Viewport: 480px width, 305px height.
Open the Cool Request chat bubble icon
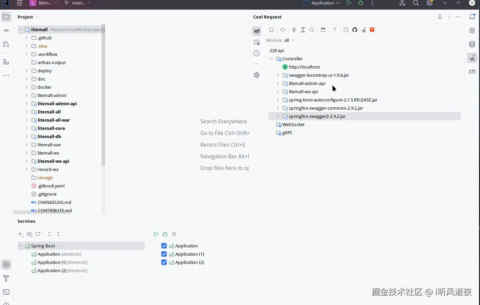[x=346, y=30]
